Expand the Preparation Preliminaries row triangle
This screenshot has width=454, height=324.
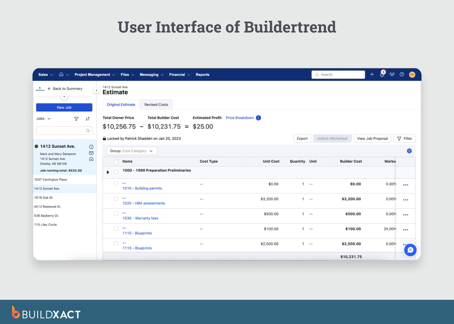108,172
